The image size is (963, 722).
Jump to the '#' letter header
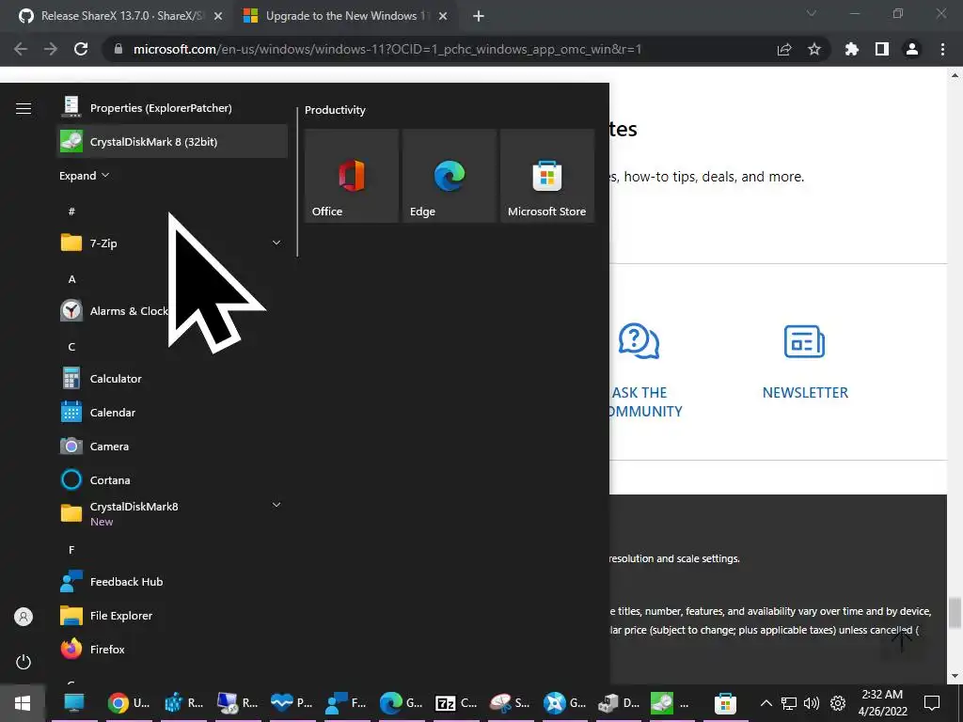pyautogui.click(x=71, y=212)
